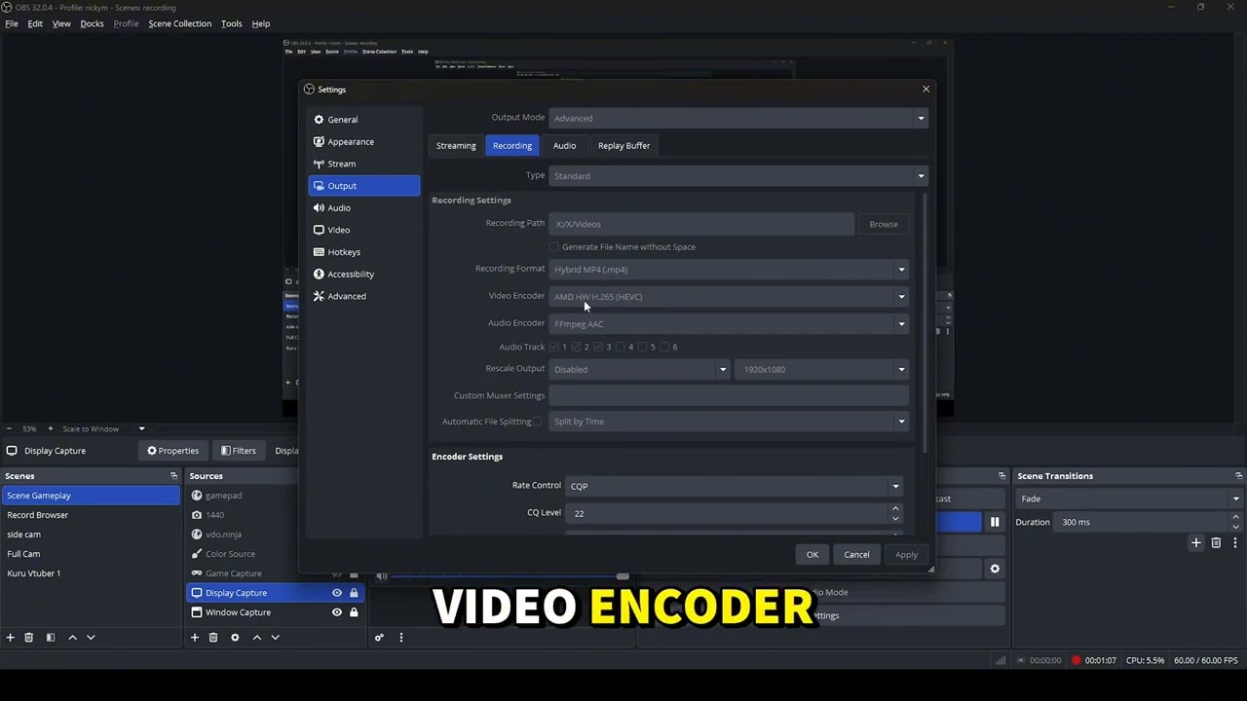Viewport: 1247px width, 701px height.
Task: Toggle audio track 6 checkbox
Action: pyautogui.click(x=664, y=348)
